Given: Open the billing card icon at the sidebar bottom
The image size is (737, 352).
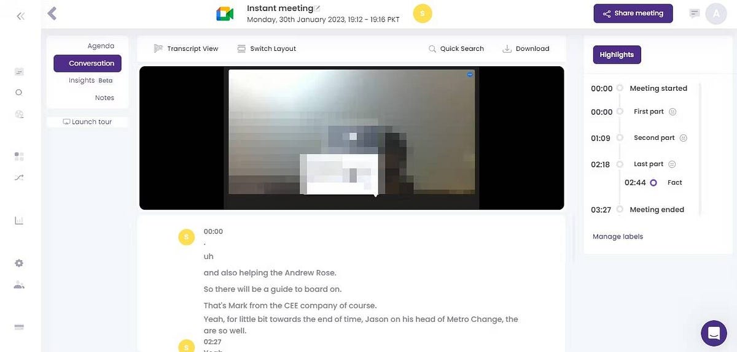Looking at the screenshot, I should [19, 327].
